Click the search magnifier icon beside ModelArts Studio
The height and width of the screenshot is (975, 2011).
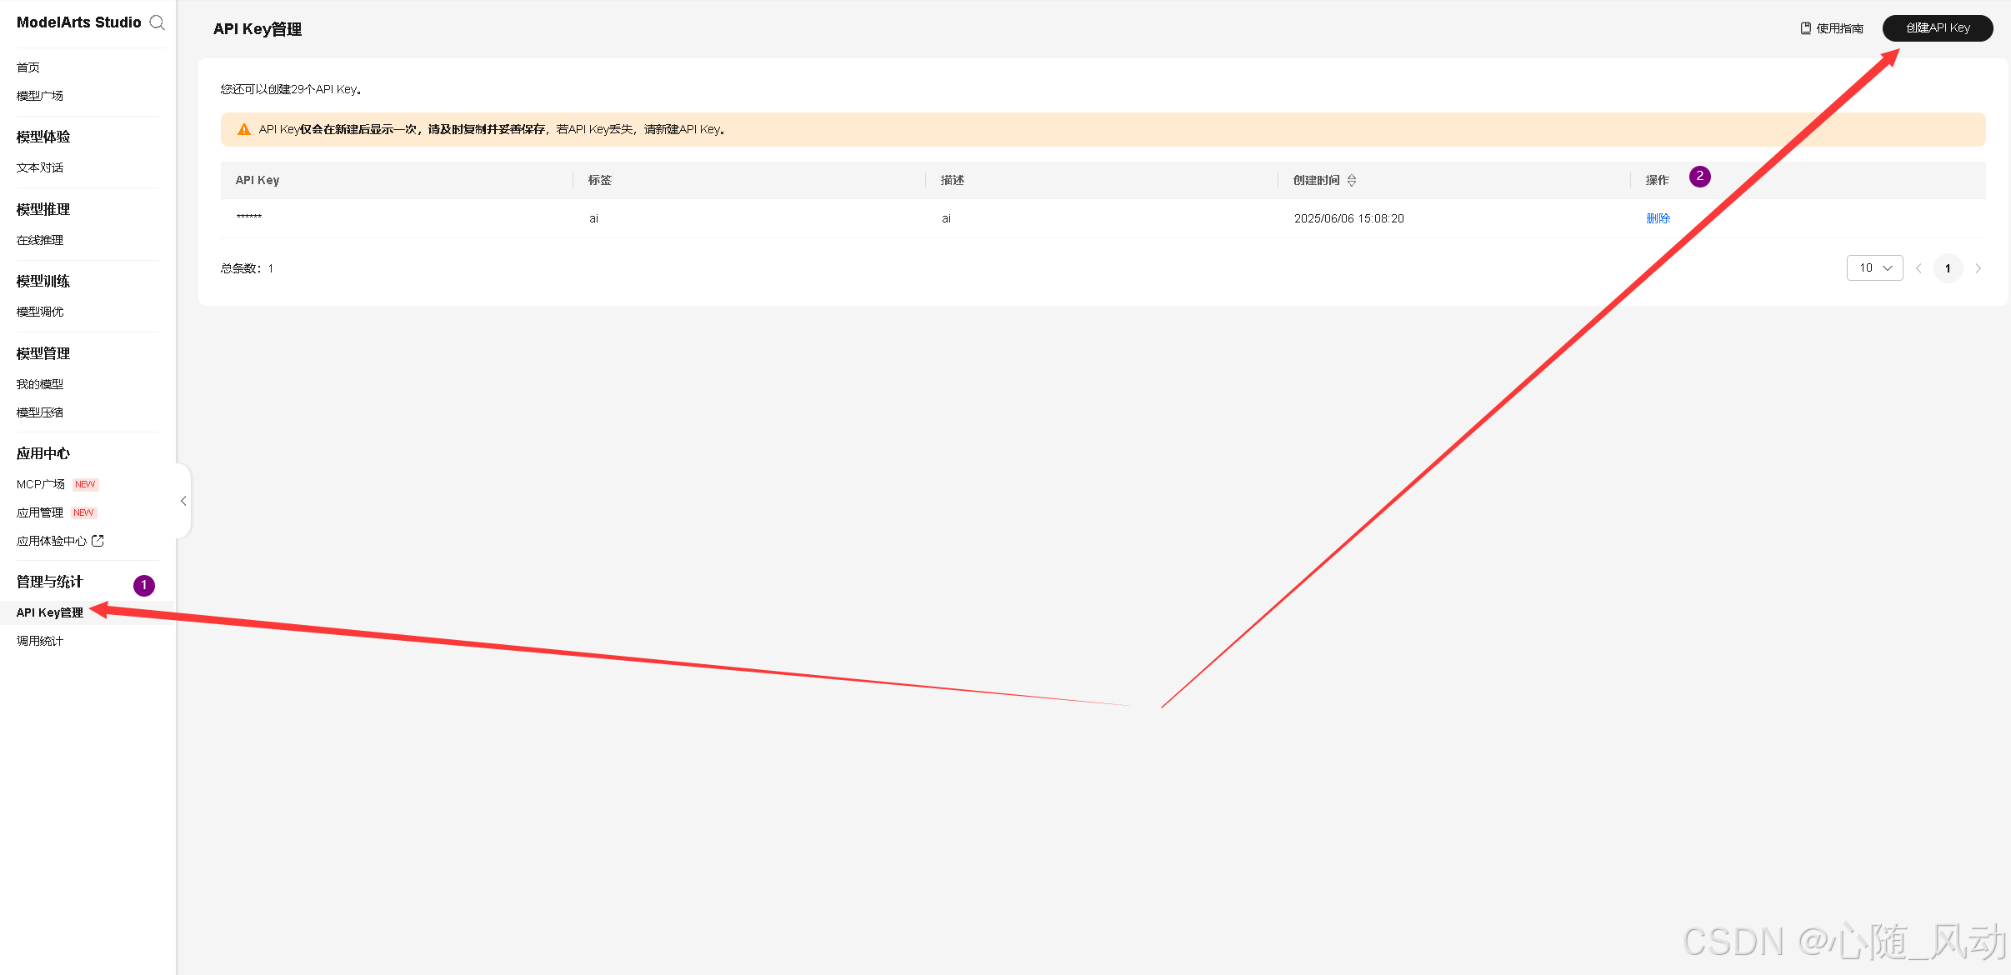[157, 22]
